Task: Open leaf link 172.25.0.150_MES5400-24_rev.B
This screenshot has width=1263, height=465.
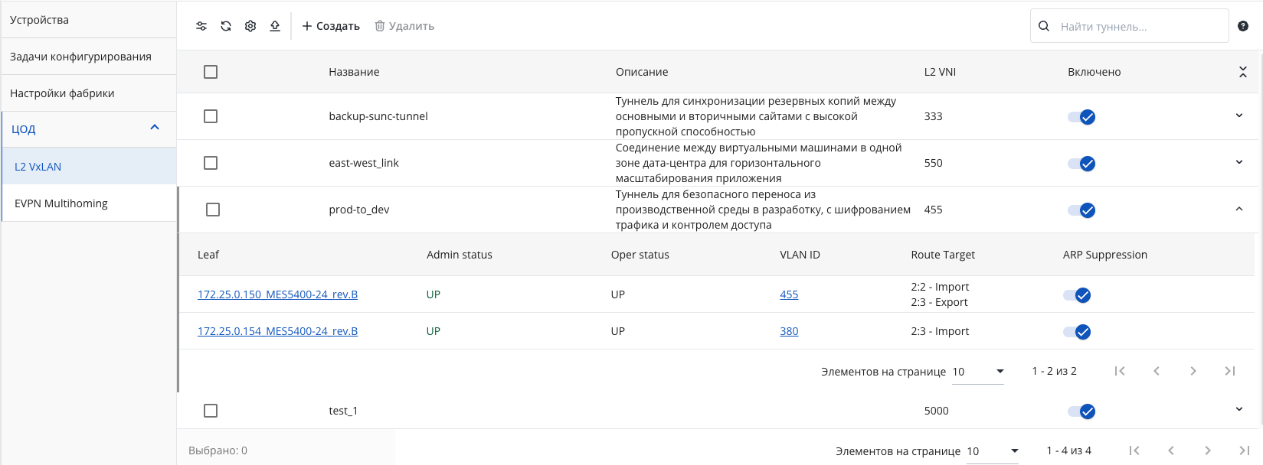Action: coord(277,294)
